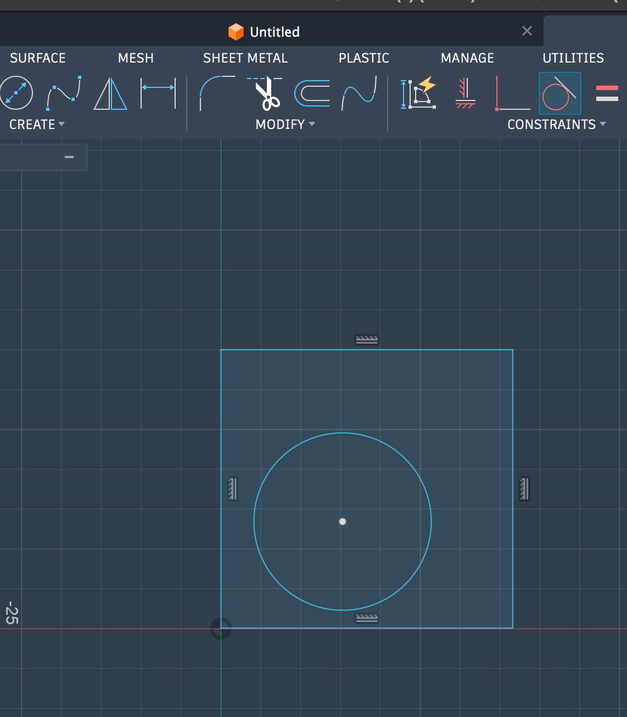Close the Untitled document tab

[x=527, y=31]
